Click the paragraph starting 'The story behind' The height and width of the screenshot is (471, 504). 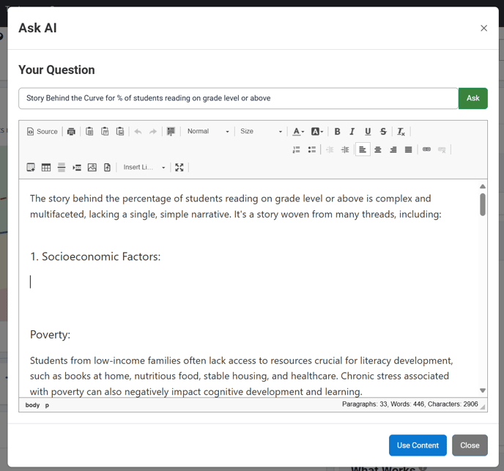pos(236,207)
